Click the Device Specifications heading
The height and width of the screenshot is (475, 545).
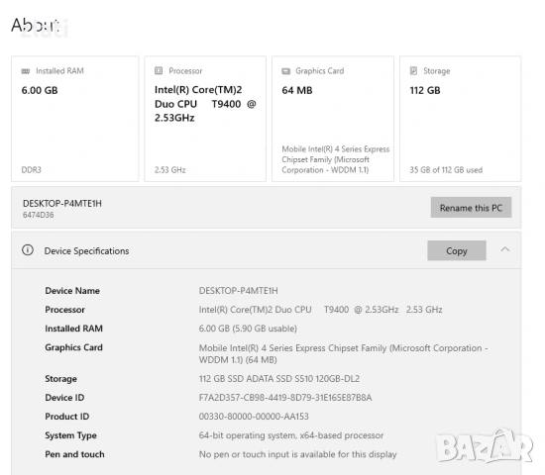(x=86, y=250)
